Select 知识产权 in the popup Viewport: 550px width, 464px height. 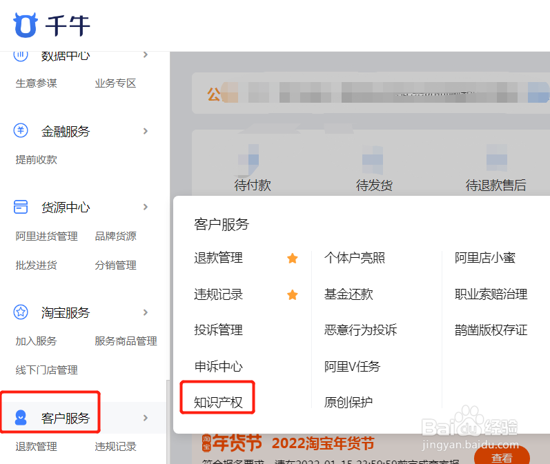pyautogui.click(x=218, y=403)
